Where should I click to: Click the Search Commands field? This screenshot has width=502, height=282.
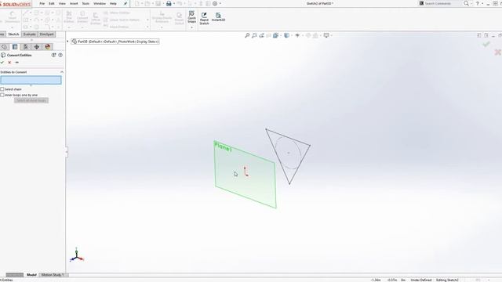pos(440,3)
